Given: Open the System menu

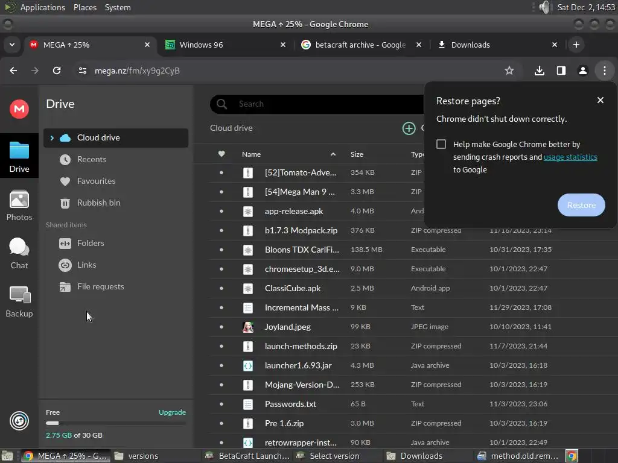Looking at the screenshot, I should click(x=118, y=7).
